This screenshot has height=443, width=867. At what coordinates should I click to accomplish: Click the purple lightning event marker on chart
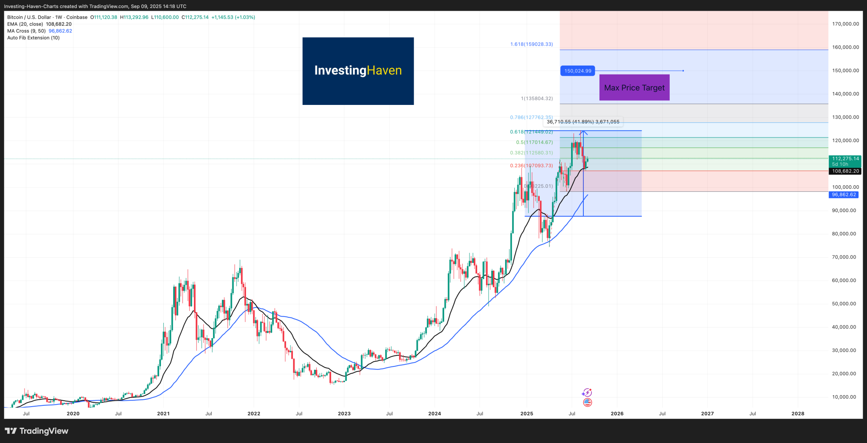(x=588, y=391)
